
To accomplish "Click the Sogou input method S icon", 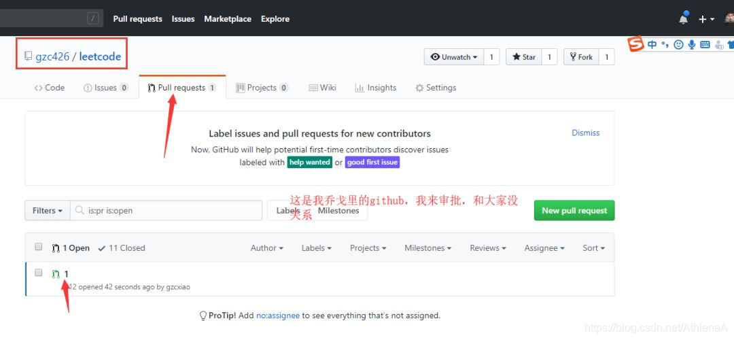I will [635, 44].
